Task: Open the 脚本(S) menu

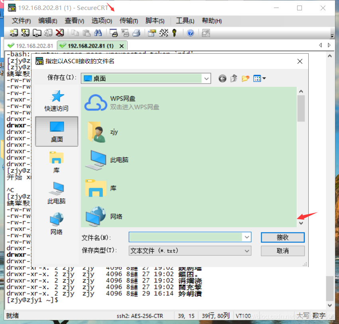Action: (x=155, y=21)
